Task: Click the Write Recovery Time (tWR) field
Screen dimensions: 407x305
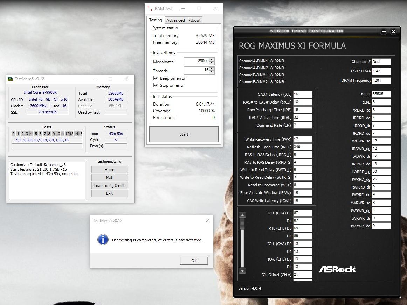Action: tap(303, 139)
